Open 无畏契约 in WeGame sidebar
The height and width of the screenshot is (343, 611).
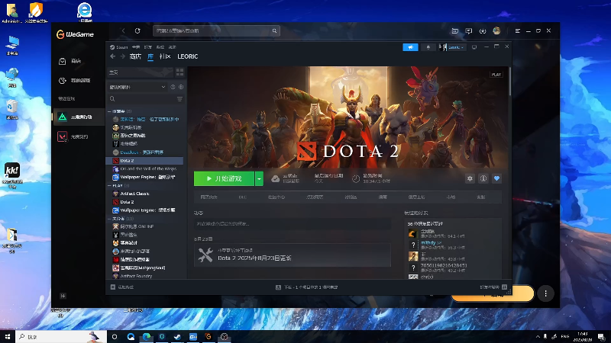pos(79,136)
